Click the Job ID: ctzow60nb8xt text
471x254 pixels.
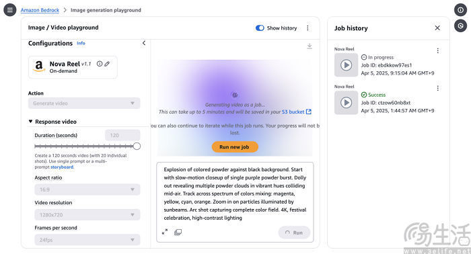(386, 103)
